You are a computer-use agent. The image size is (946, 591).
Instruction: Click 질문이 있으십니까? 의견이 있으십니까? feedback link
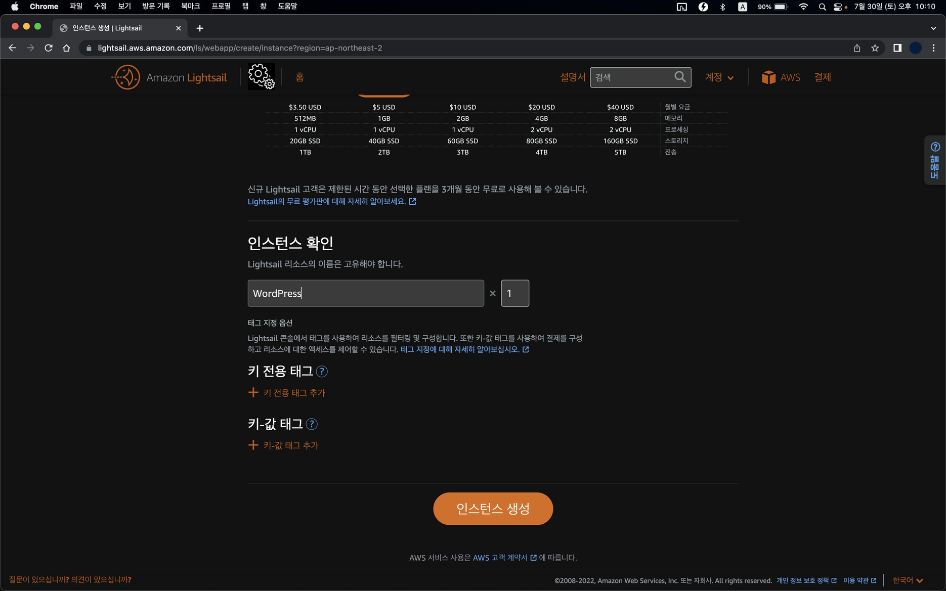70,580
